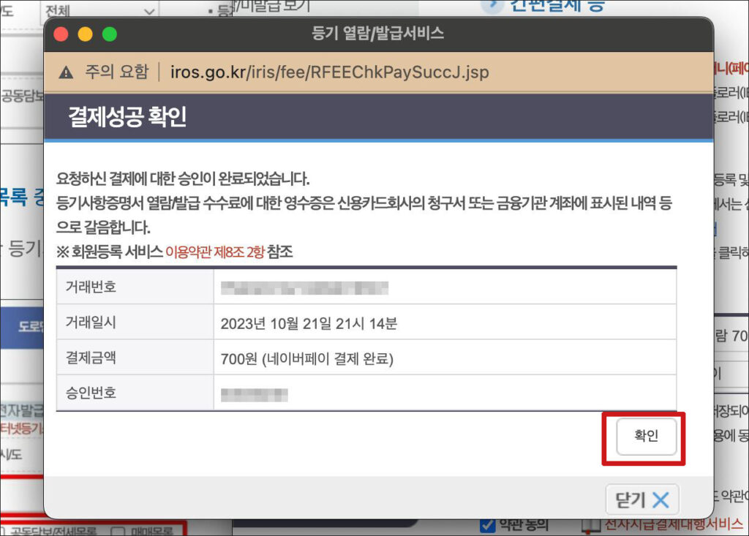The image size is (749, 536).
Task: Click the warning triangle icon in address bar
Action: [x=67, y=72]
